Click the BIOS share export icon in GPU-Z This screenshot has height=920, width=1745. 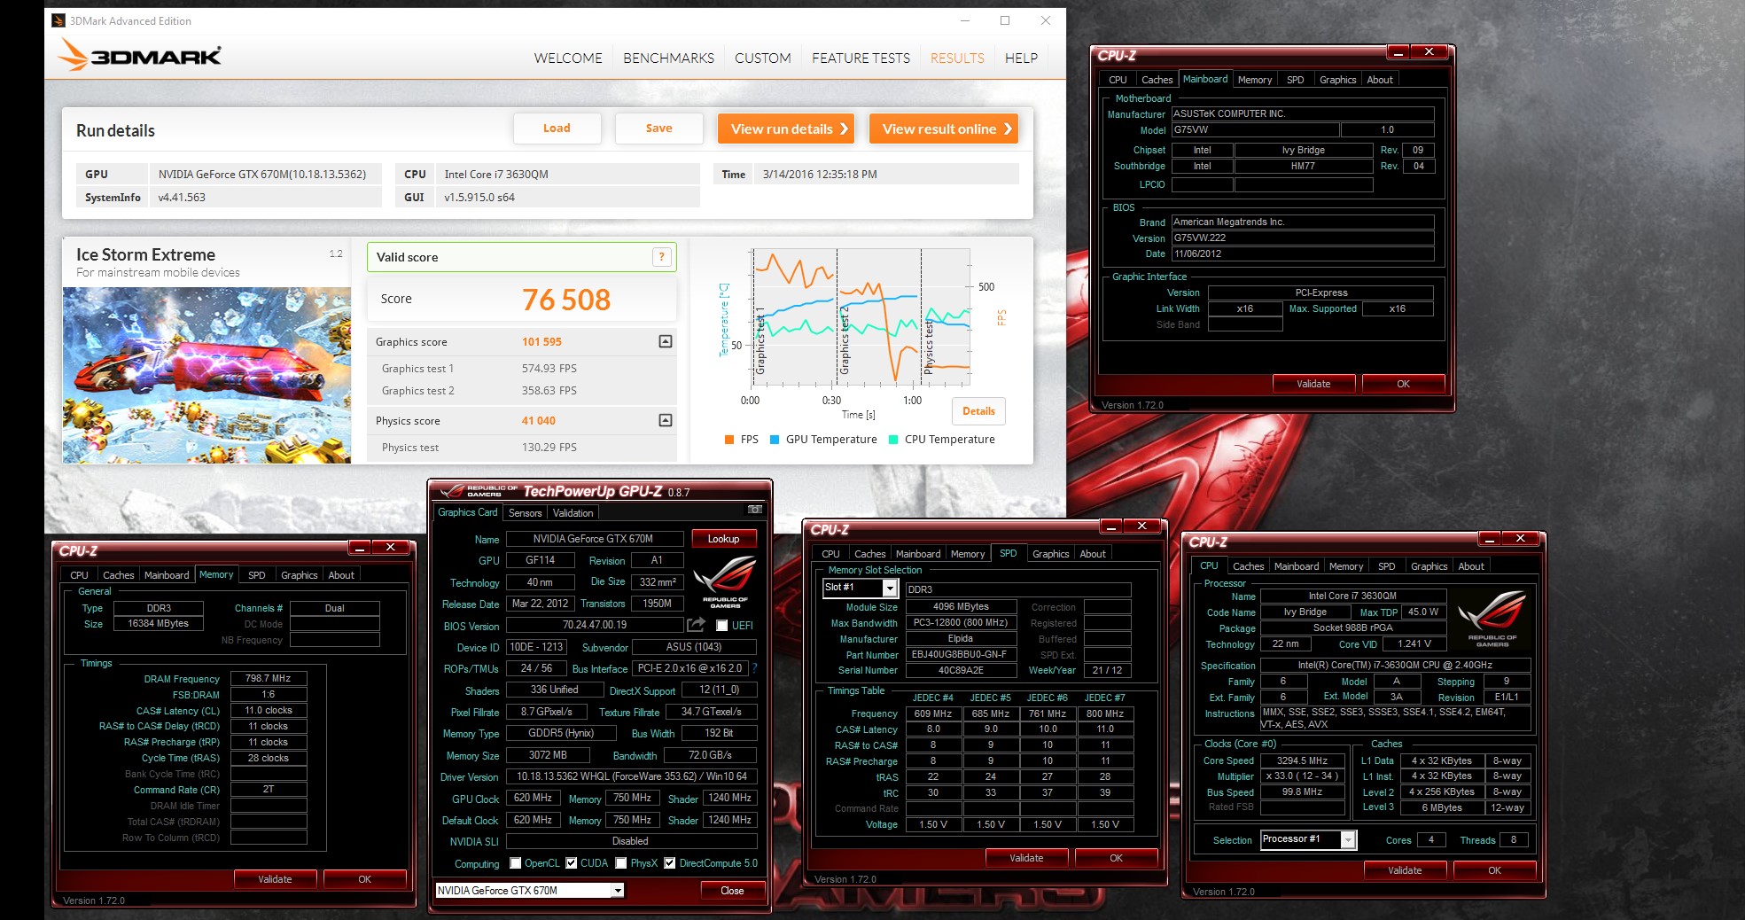point(696,625)
